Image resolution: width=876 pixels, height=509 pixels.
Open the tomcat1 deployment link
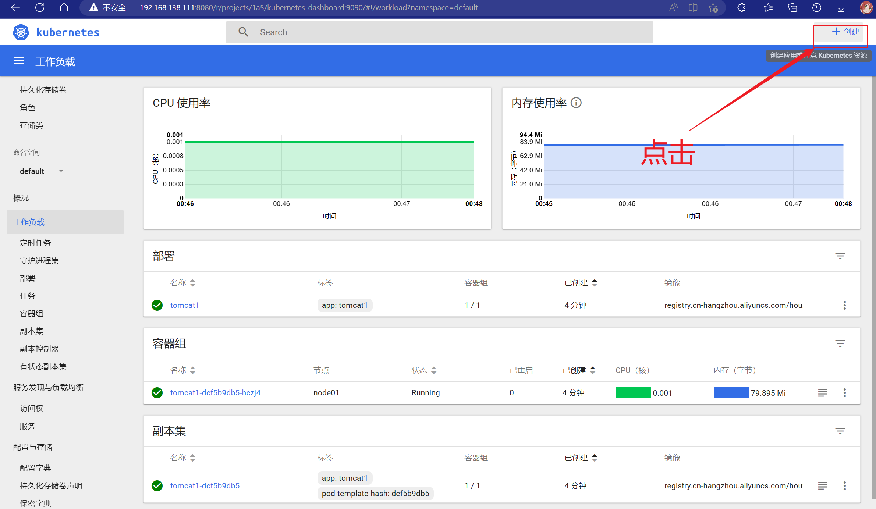tap(184, 305)
